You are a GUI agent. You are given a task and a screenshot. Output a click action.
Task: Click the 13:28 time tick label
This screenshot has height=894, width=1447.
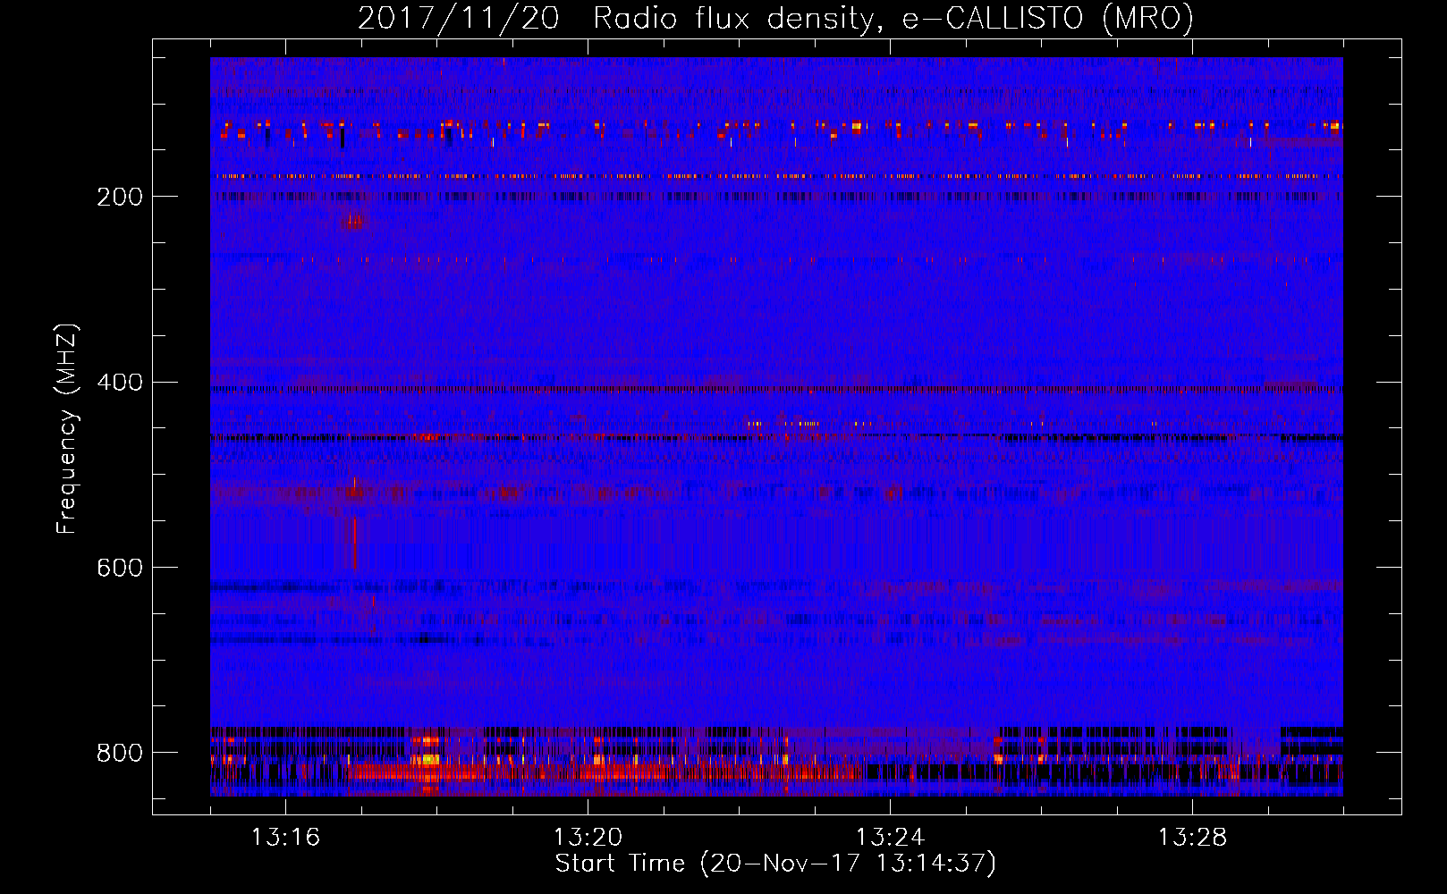[x=1192, y=837]
